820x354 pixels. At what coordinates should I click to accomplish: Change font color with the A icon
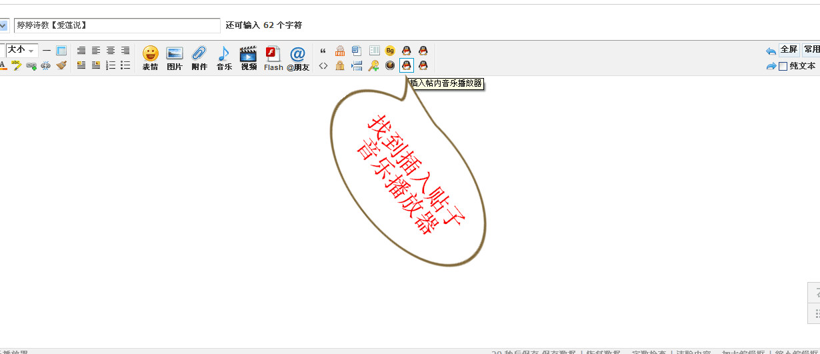point(3,65)
